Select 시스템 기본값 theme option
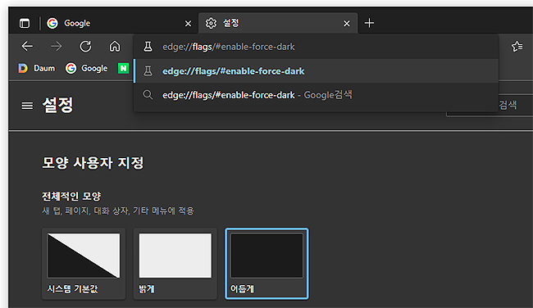The height and width of the screenshot is (308, 533). click(84, 264)
